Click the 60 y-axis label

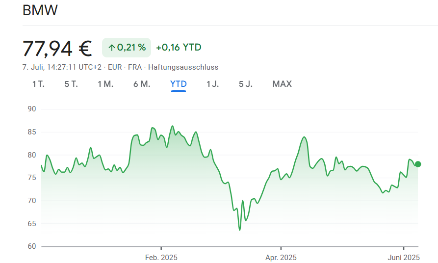[32, 246]
